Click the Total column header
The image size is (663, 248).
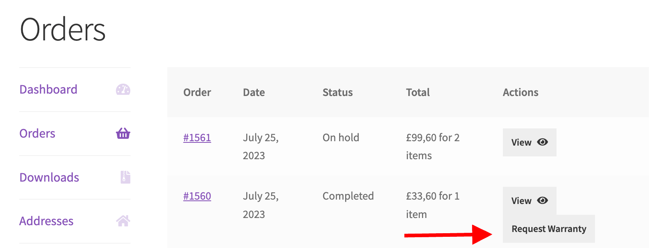point(418,92)
